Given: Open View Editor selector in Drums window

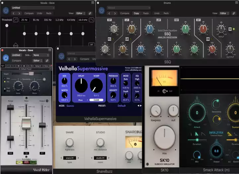Looking at the screenshot, I should point(224,13).
